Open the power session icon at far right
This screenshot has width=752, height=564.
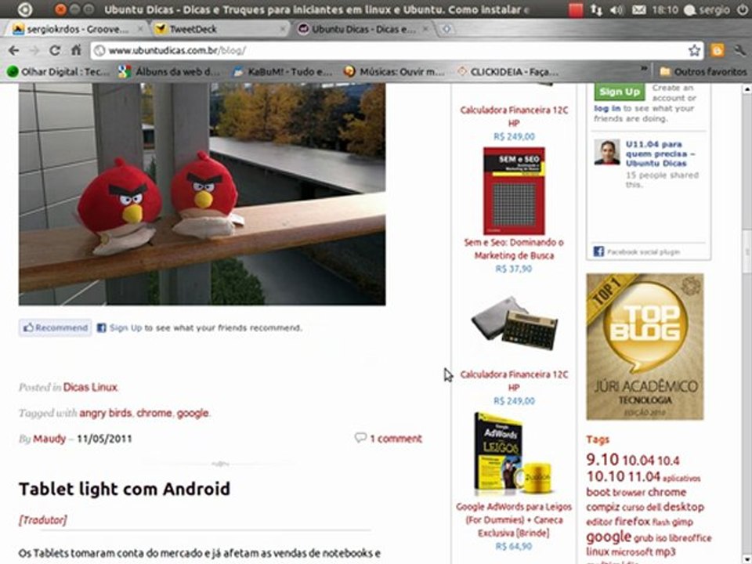[743, 9]
